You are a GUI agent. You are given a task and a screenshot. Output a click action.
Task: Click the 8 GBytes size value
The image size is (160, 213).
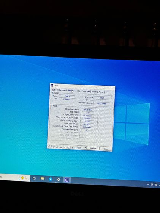(x=67, y=99)
